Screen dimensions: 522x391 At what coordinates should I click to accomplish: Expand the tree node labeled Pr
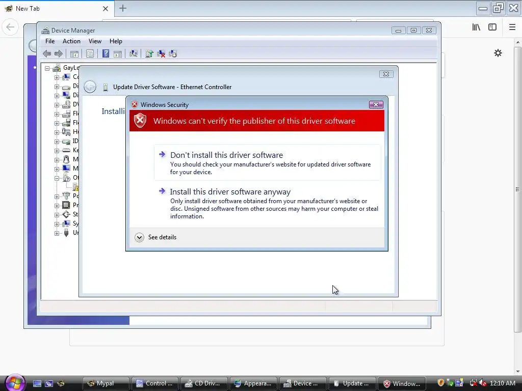point(57,206)
